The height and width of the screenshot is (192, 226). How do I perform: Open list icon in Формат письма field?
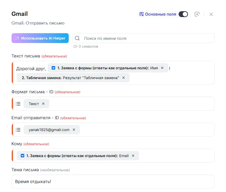pyautogui.click(x=18, y=104)
